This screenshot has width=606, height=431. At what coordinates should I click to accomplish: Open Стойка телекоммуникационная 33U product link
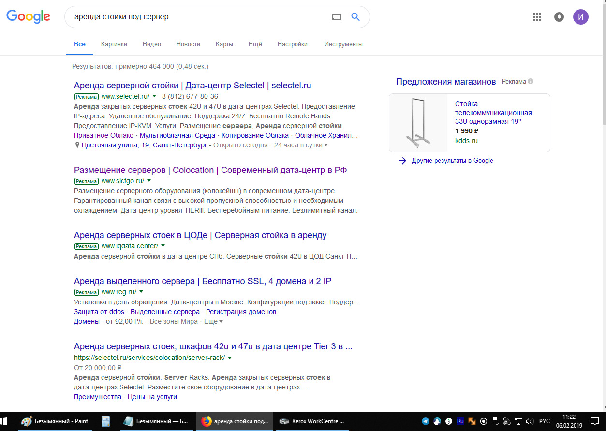tap(493, 113)
